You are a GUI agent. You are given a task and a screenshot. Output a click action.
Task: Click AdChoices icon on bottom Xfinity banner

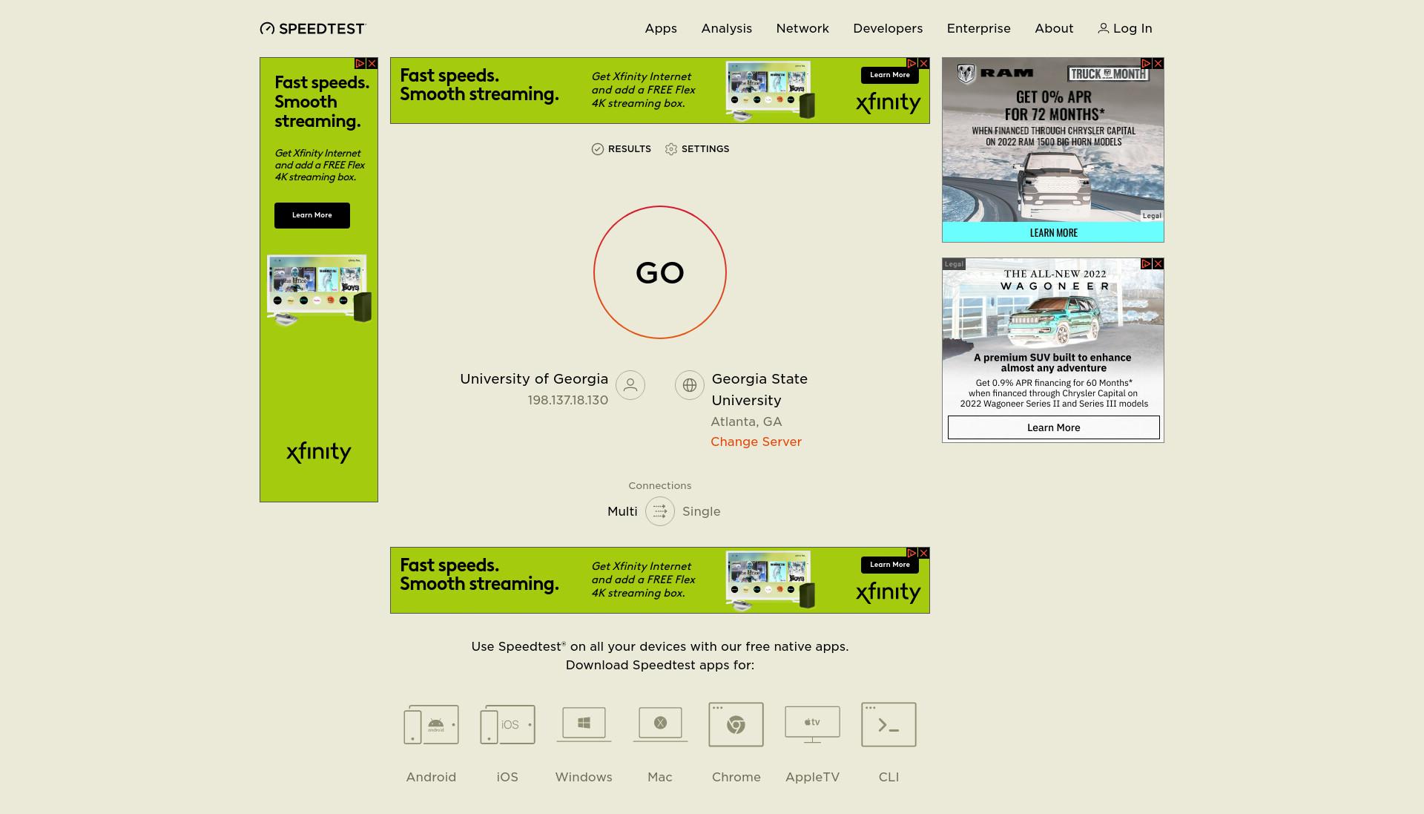(912, 554)
